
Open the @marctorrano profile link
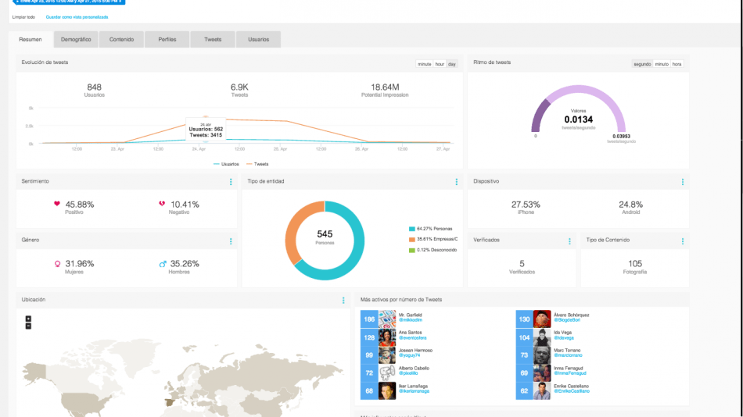tap(568, 355)
